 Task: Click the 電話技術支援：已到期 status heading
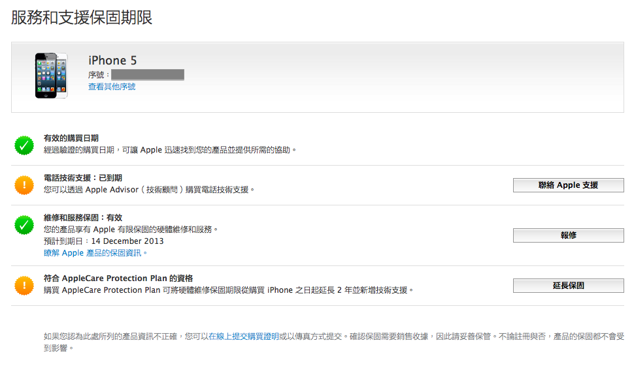(82, 178)
